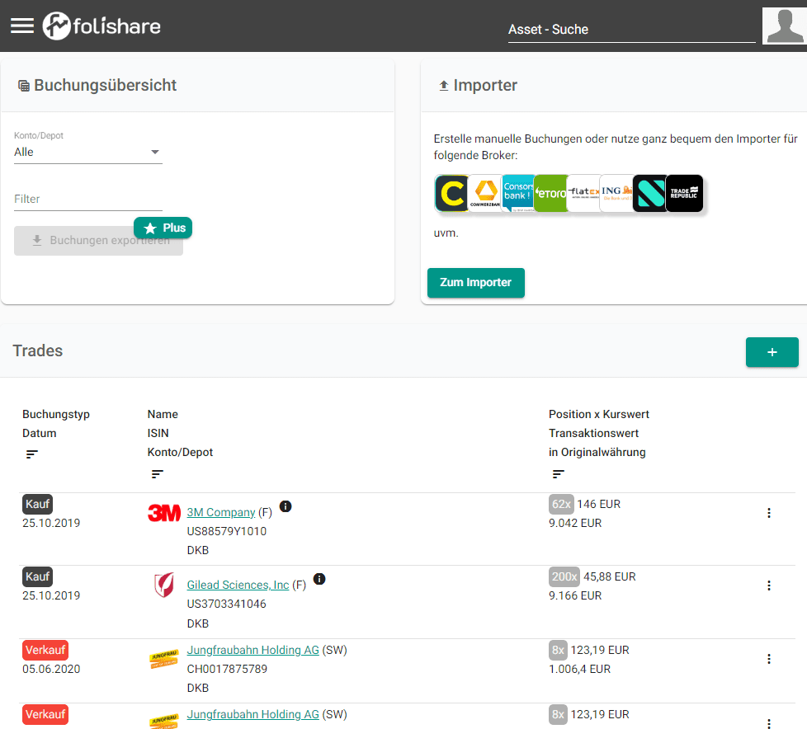Click the Kauf badge for Gilead Sciences
This screenshot has height=729, width=807.
tap(38, 576)
